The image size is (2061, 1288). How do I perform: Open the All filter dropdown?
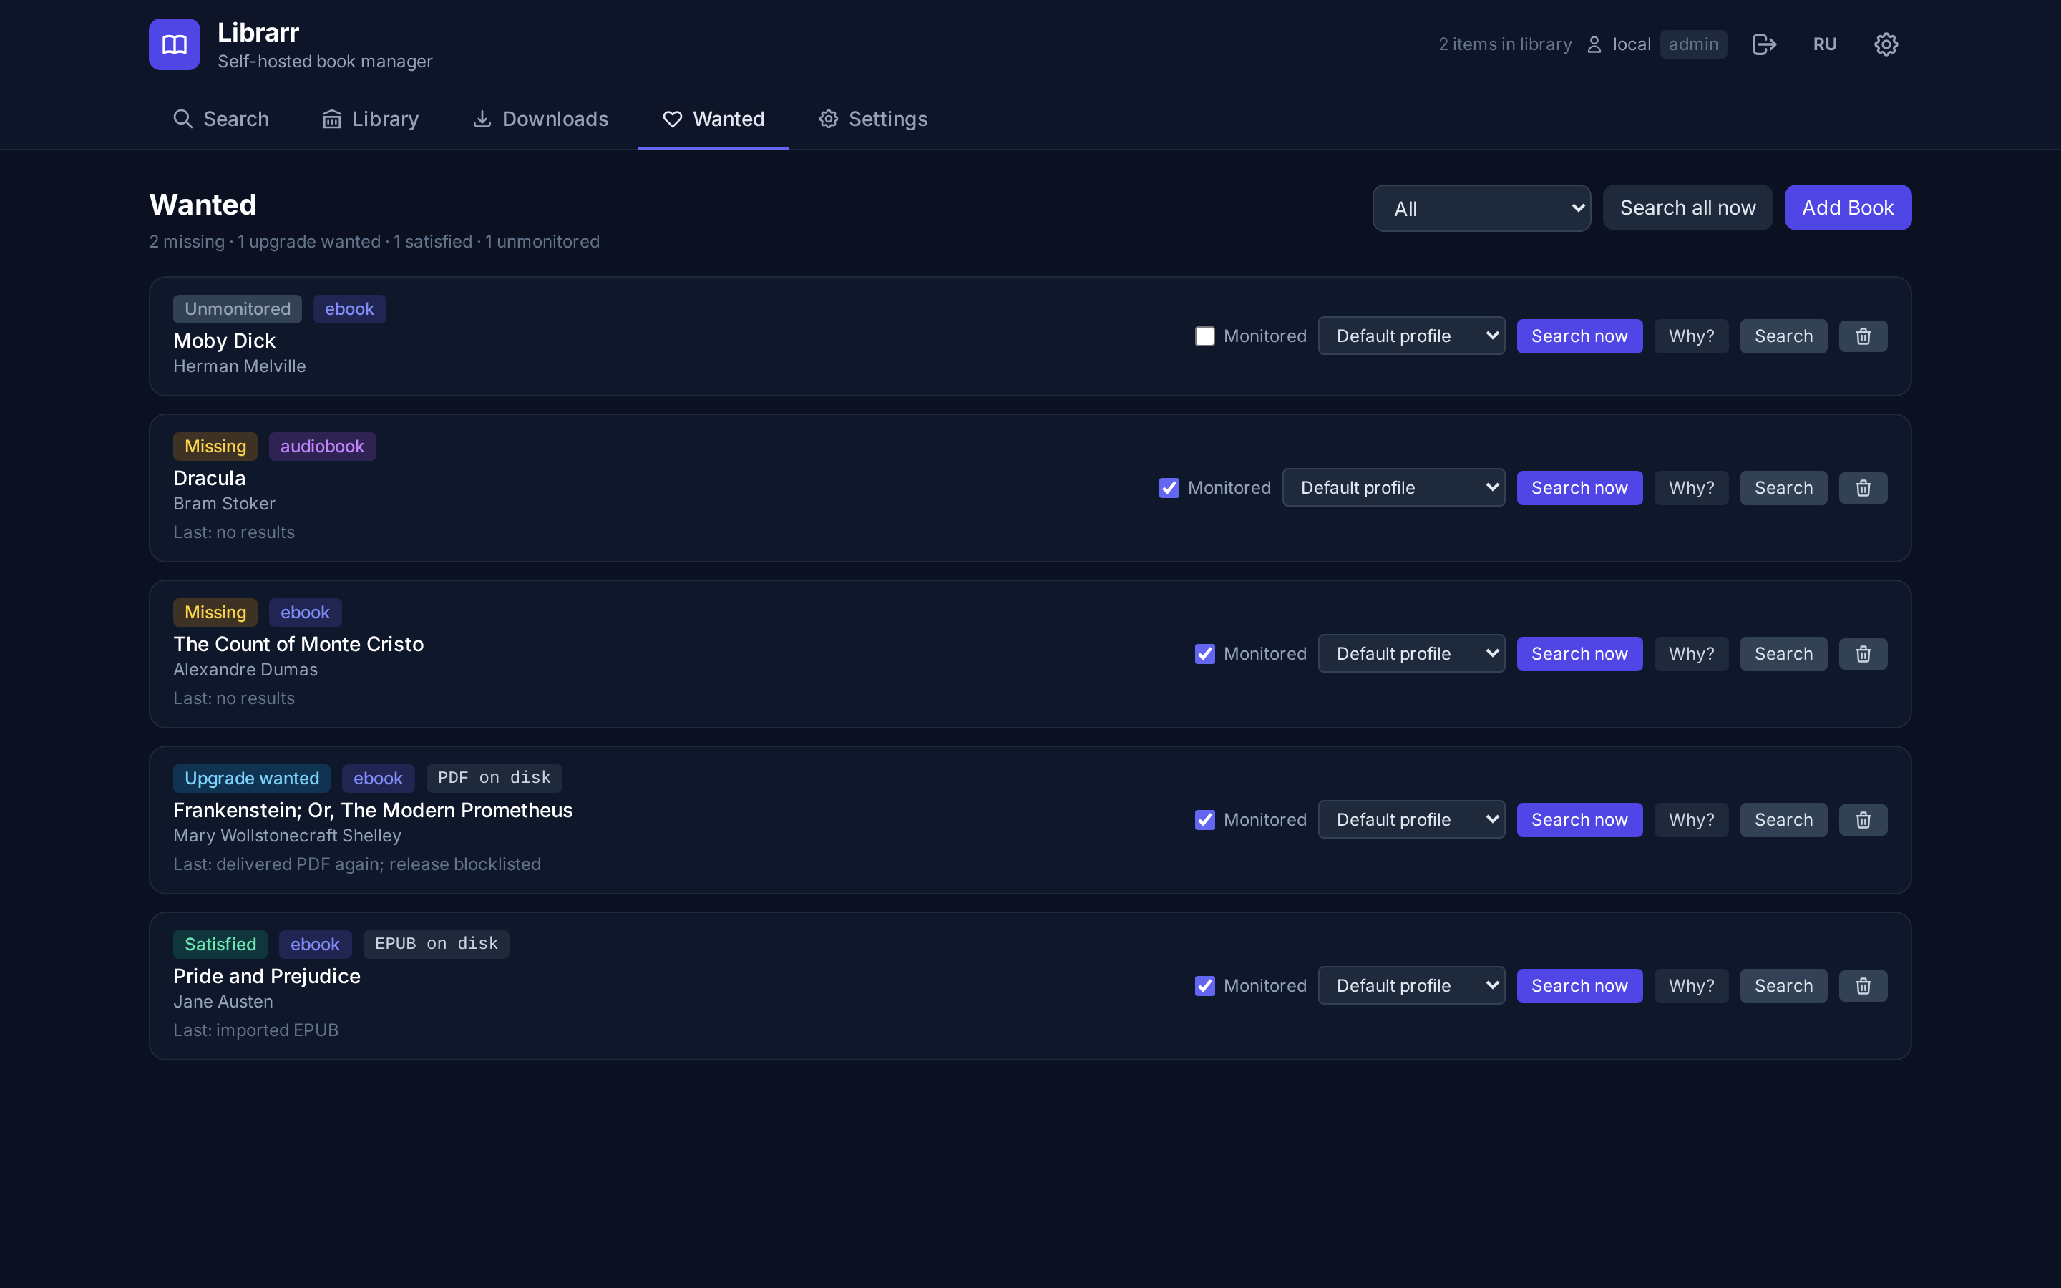1481,209
